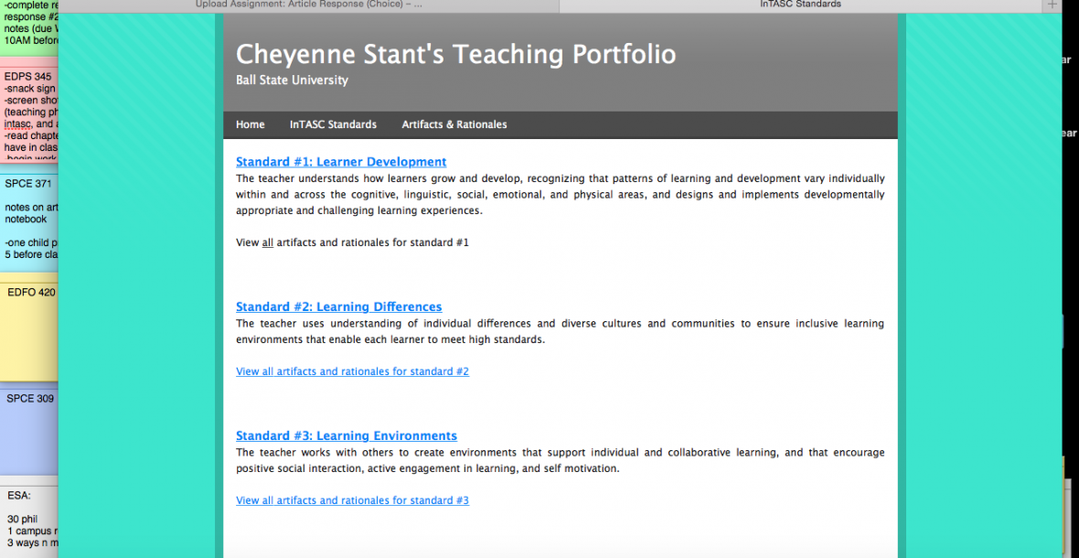Screen dimensions: 1079x558
Task: Go to Home in the navigation bar
Action: 250,124
